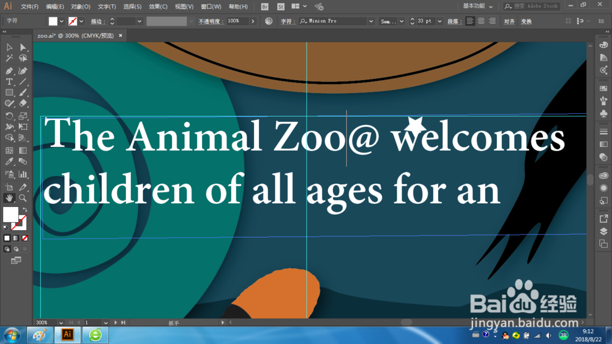Enable Draw Normal mode
Image resolution: width=612 pixels, height=344 pixels.
[7, 249]
